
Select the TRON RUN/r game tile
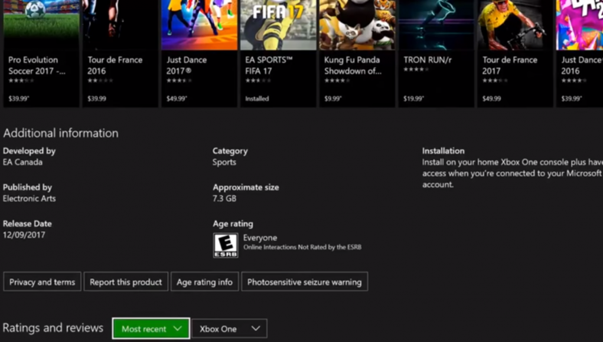436,53
